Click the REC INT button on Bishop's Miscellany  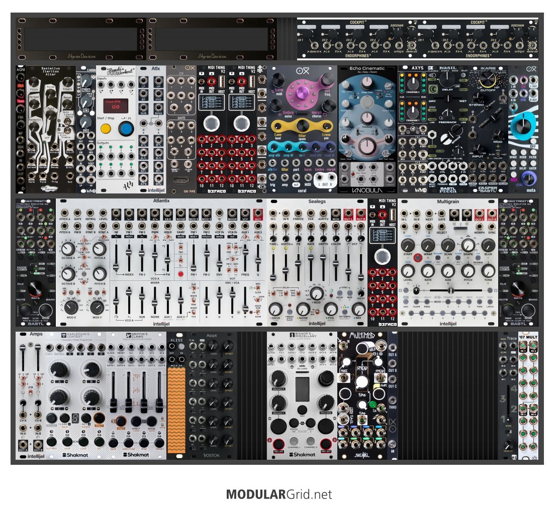[x=278, y=444]
